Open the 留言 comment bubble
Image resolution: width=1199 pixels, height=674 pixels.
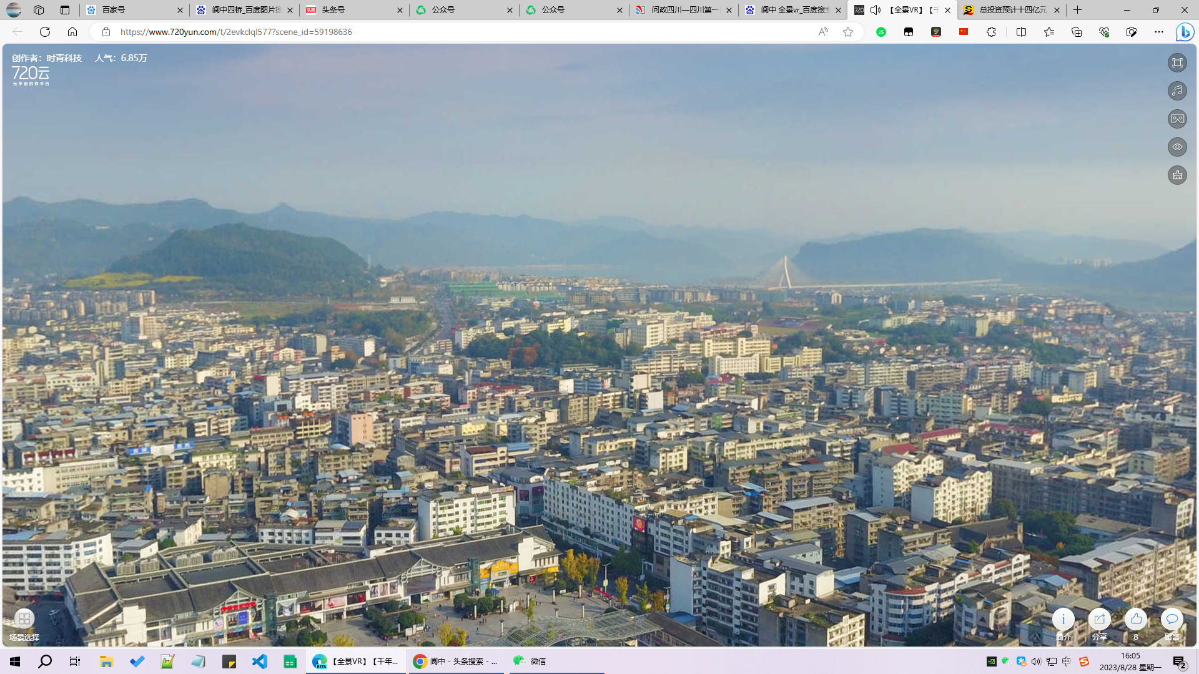pyautogui.click(x=1172, y=625)
